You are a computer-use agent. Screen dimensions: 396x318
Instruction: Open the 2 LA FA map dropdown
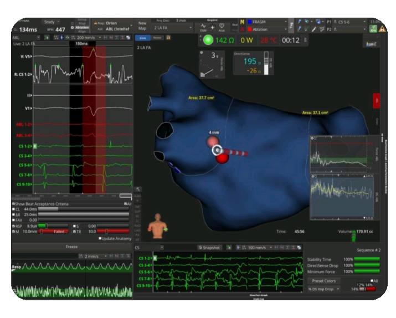tap(164, 27)
